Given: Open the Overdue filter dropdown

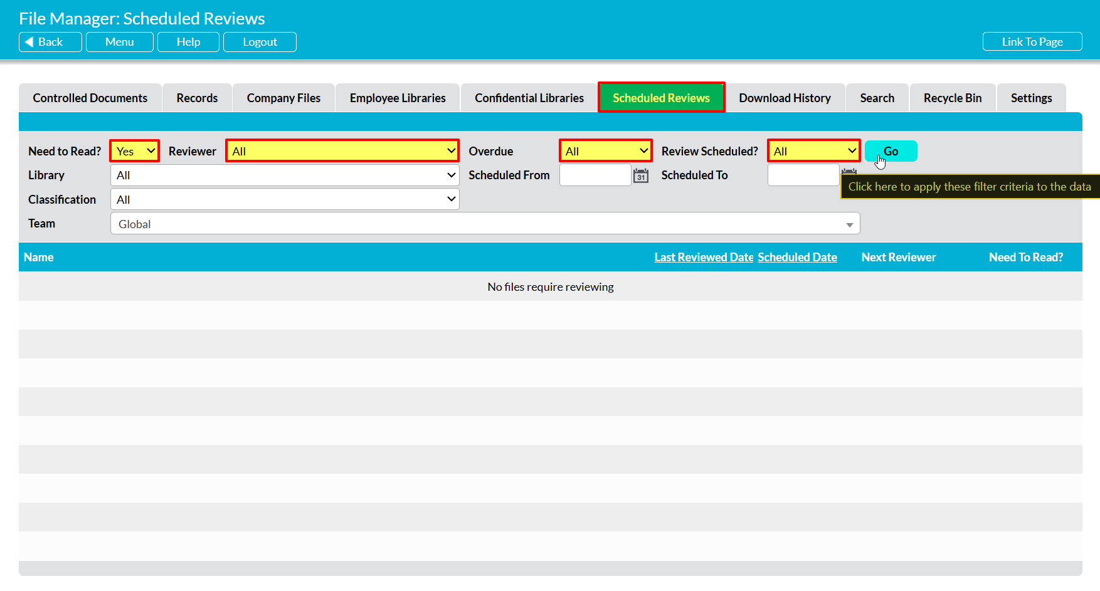Looking at the screenshot, I should (x=606, y=151).
